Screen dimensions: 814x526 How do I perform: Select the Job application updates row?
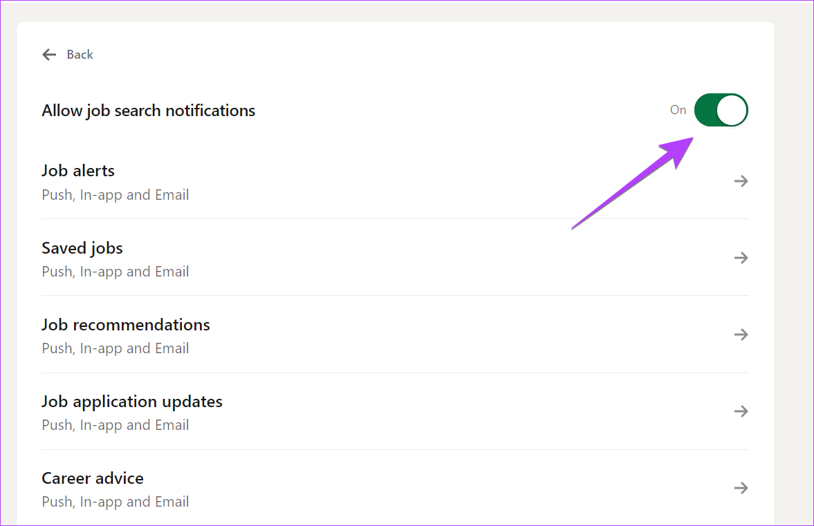[x=131, y=401]
